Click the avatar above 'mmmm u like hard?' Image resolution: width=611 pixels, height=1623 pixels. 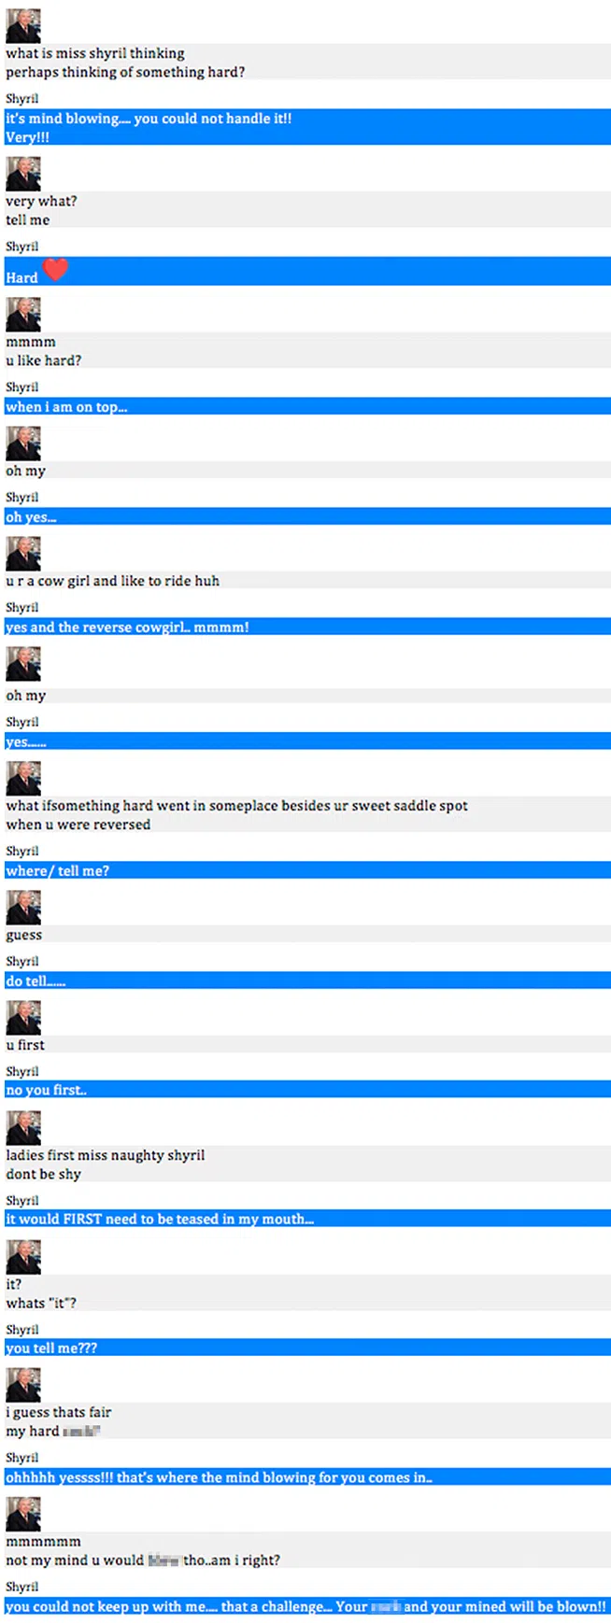23,315
